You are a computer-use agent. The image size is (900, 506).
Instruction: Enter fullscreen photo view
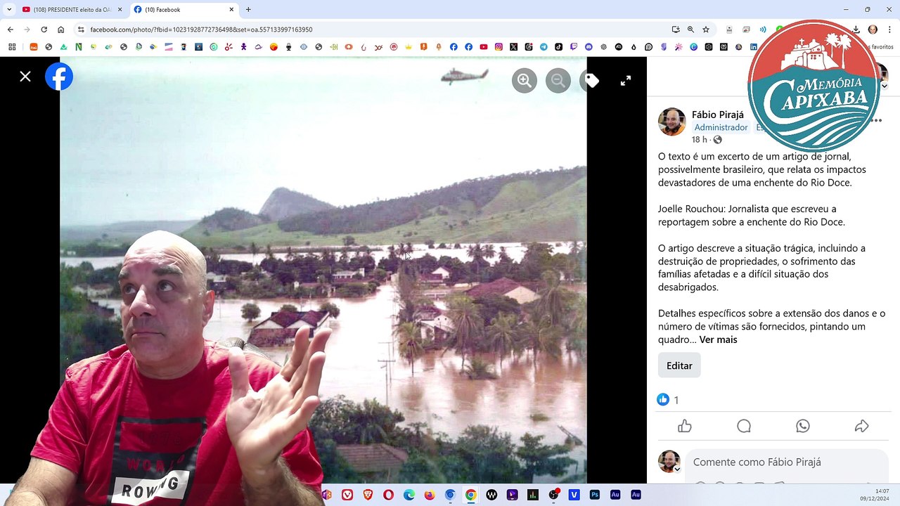tap(626, 80)
